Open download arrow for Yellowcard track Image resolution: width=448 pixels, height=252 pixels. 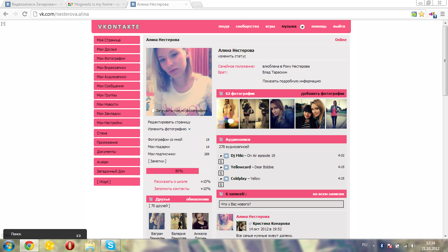click(x=226, y=167)
